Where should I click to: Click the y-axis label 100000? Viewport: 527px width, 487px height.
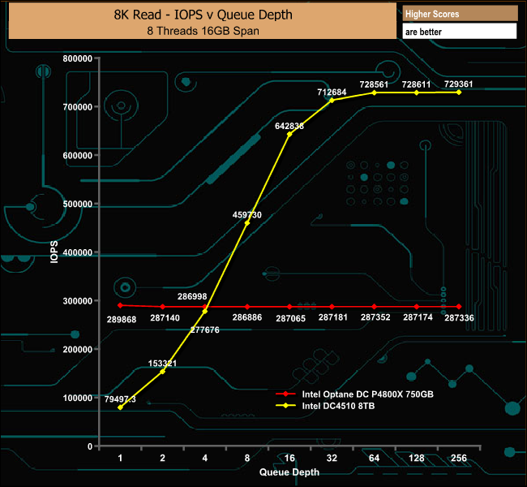[77, 398]
